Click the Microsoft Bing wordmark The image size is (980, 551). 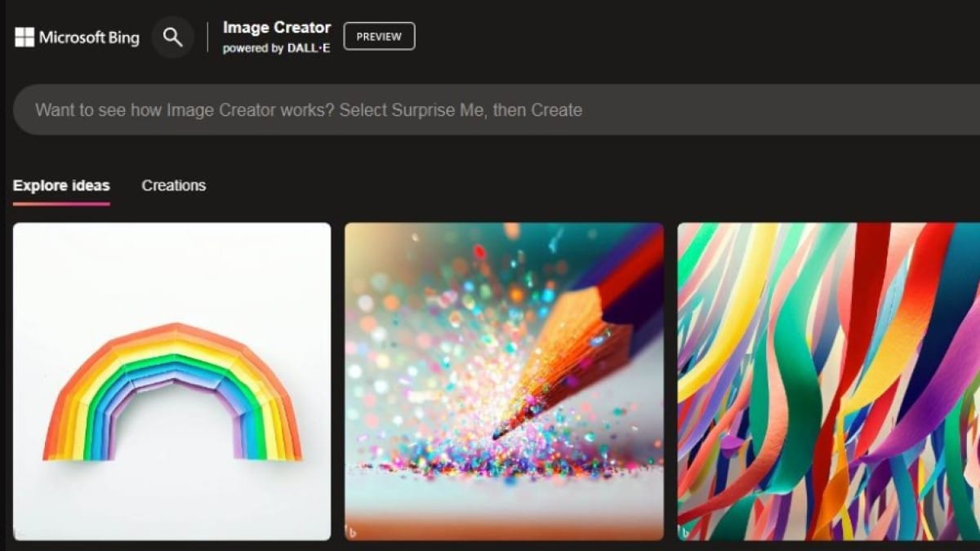pyautogui.click(x=89, y=38)
